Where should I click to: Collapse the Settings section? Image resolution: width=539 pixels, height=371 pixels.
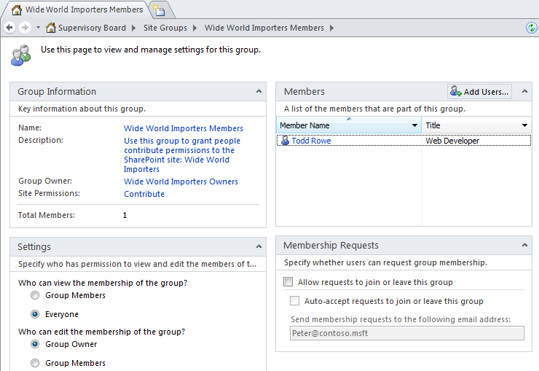point(259,246)
